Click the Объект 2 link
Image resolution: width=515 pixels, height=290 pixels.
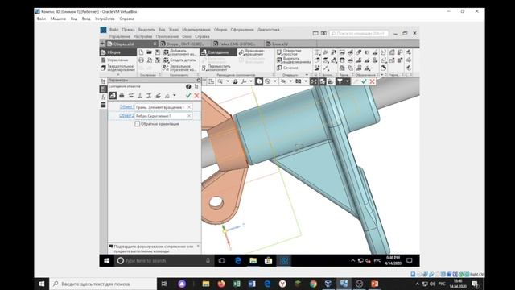126,116
